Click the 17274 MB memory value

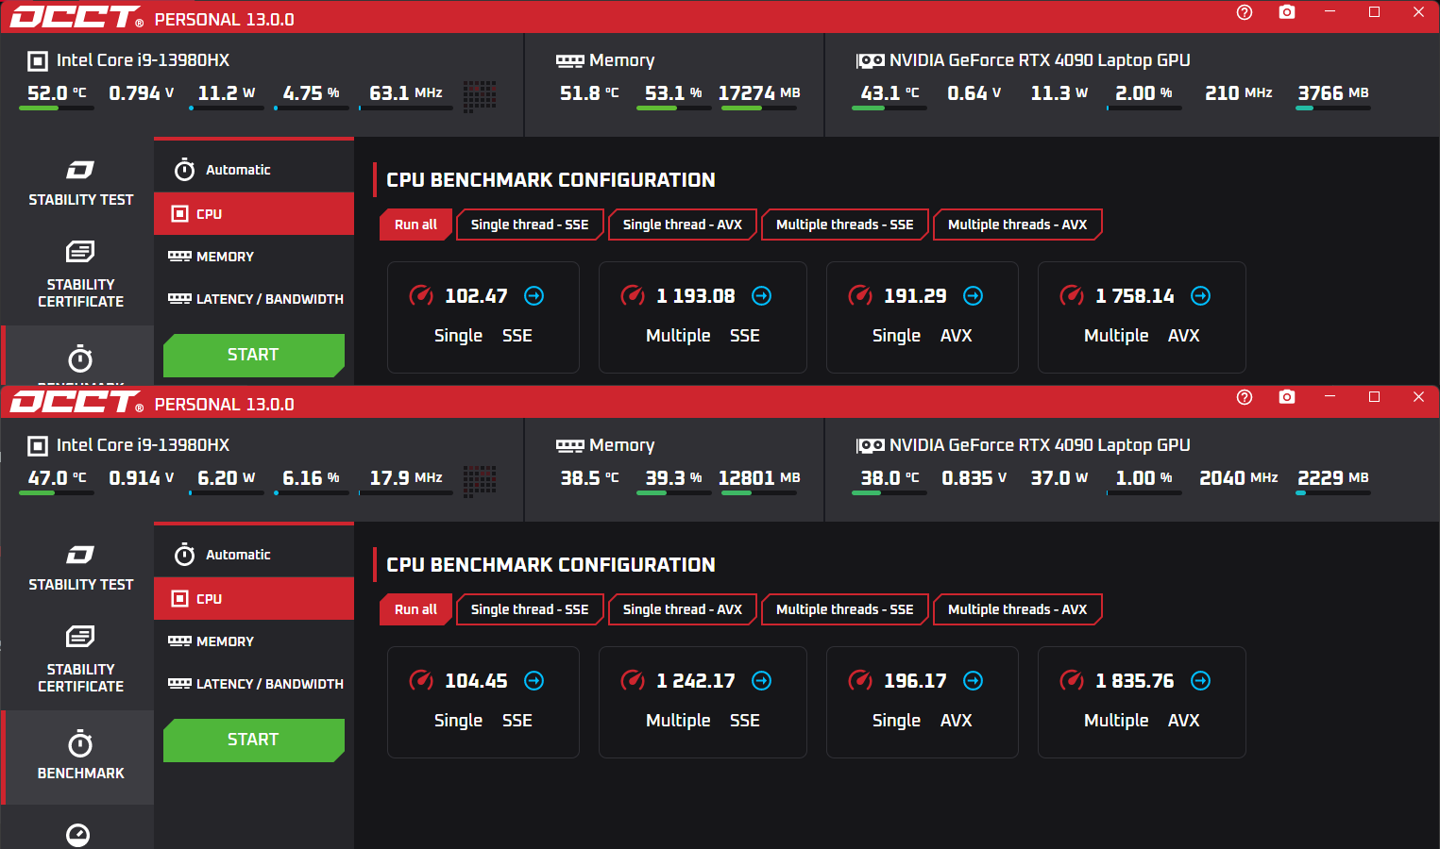click(x=759, y=92)
